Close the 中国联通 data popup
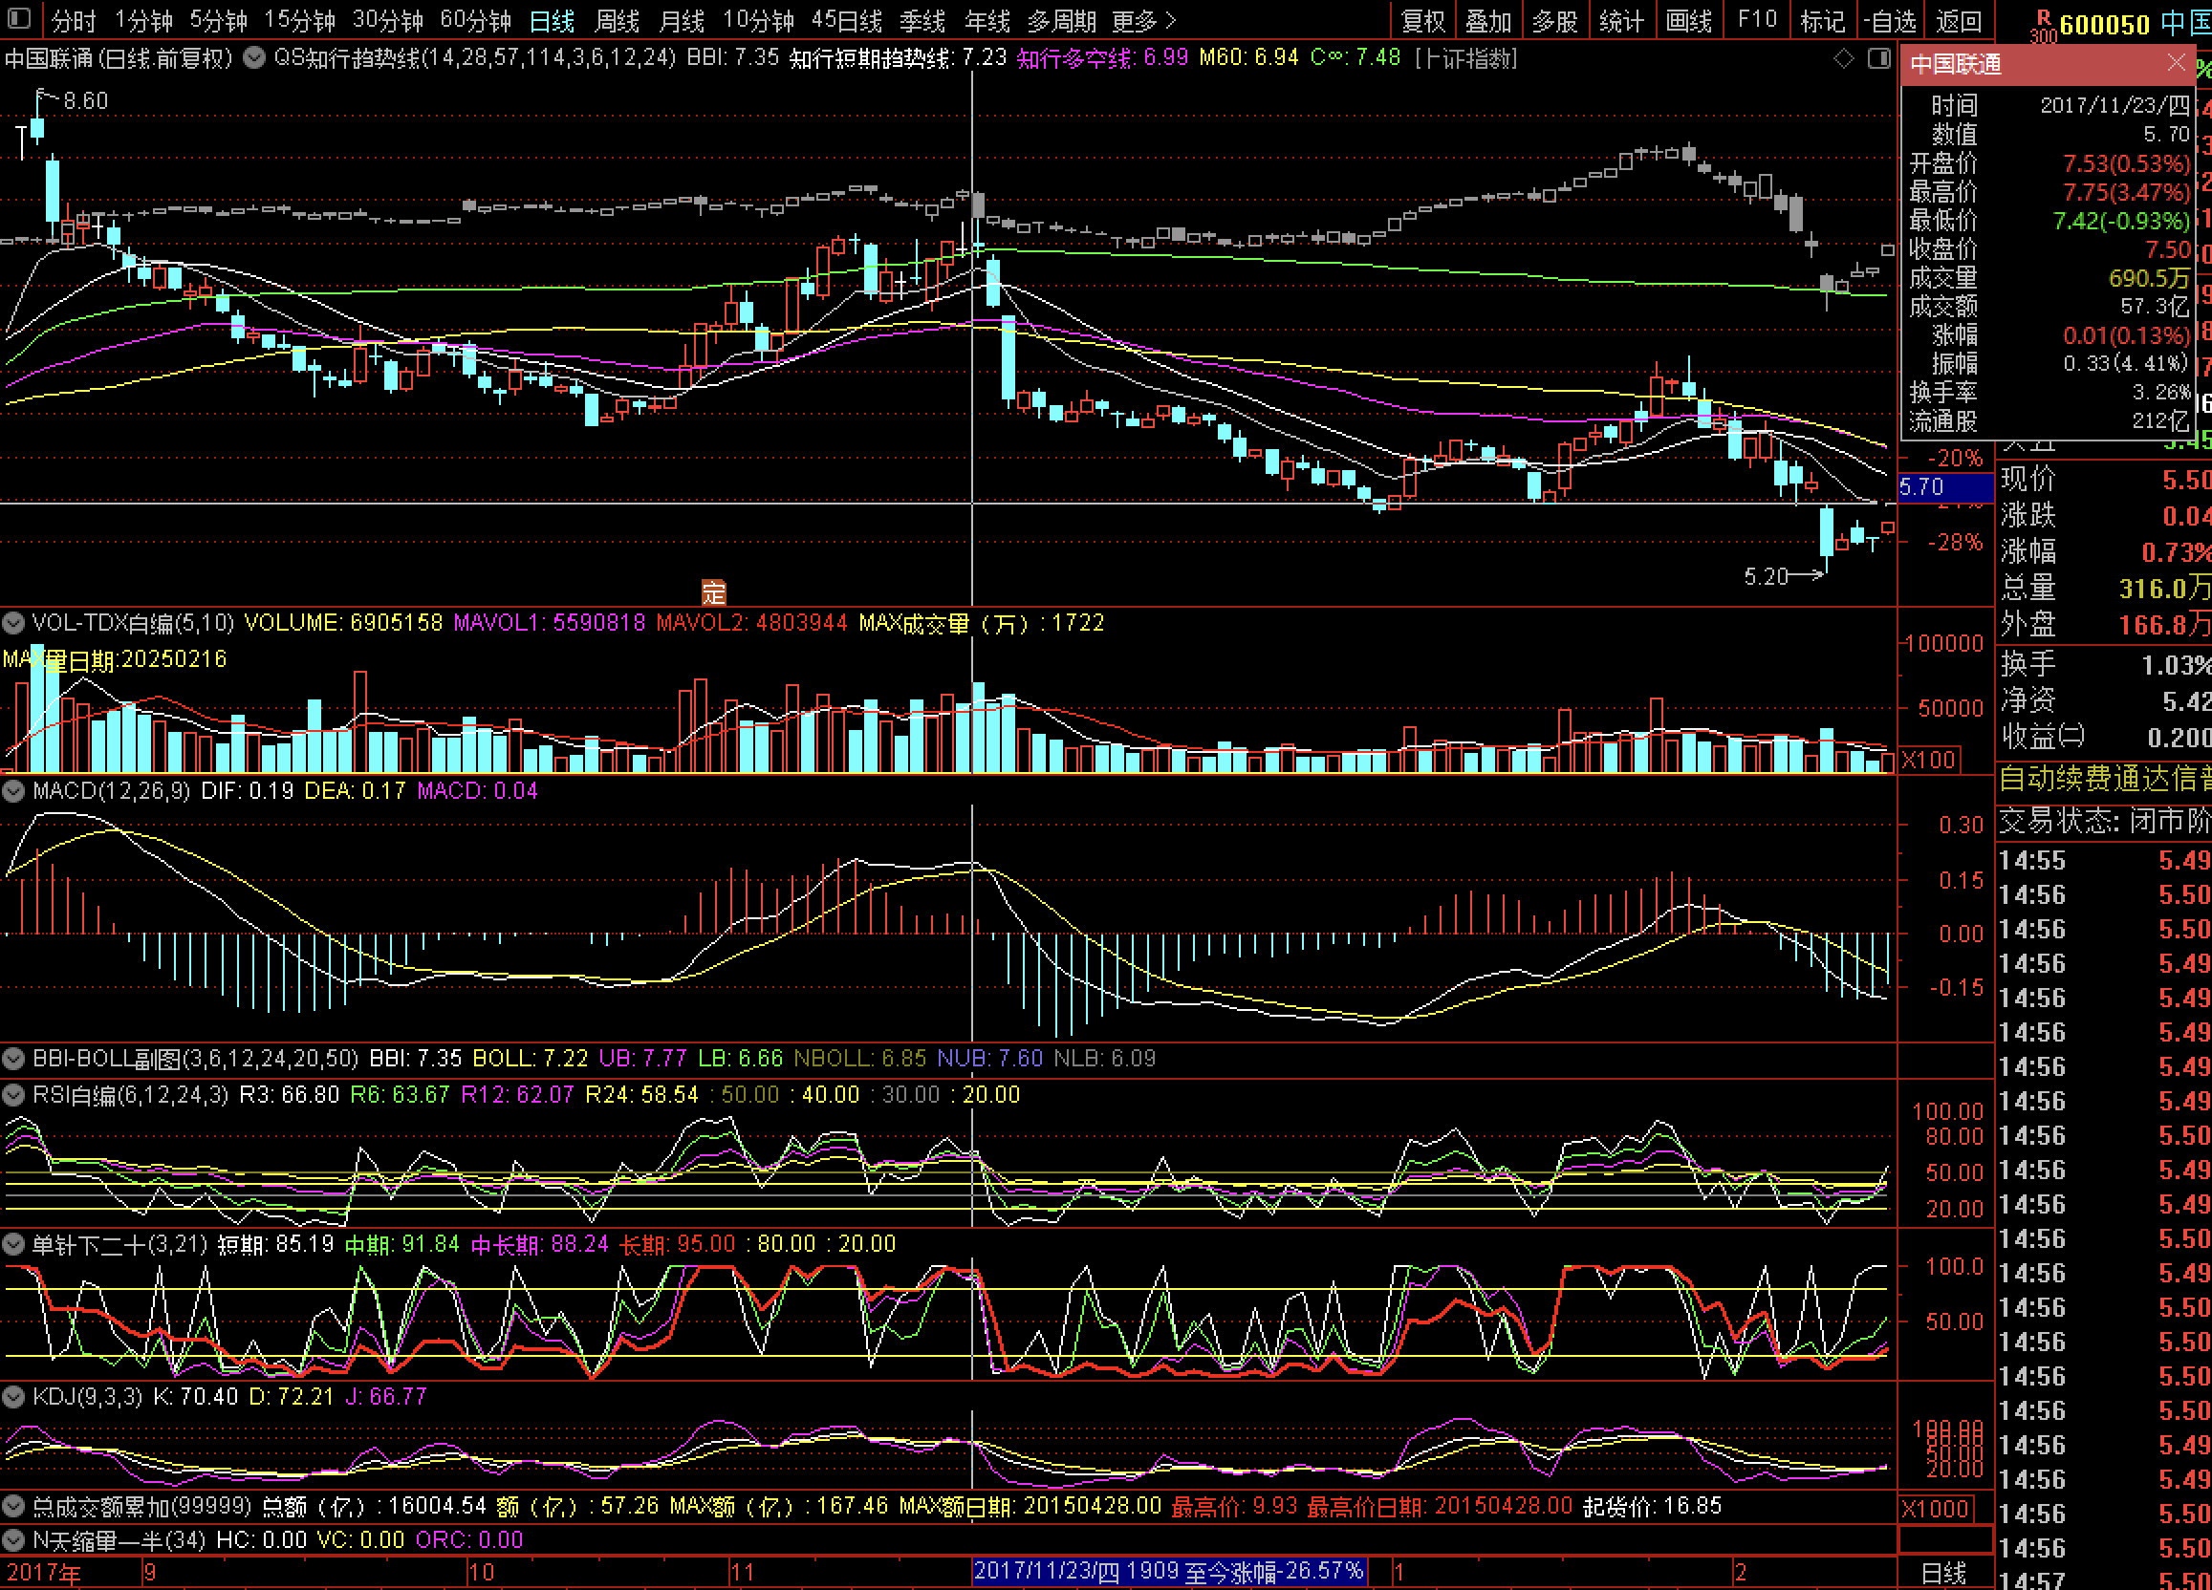The width and height of the screenshot is (2212, 1590). [x=2176, y=63]
